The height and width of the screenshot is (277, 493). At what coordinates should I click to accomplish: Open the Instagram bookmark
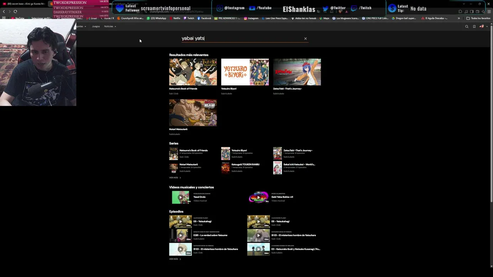pos(252,18)
